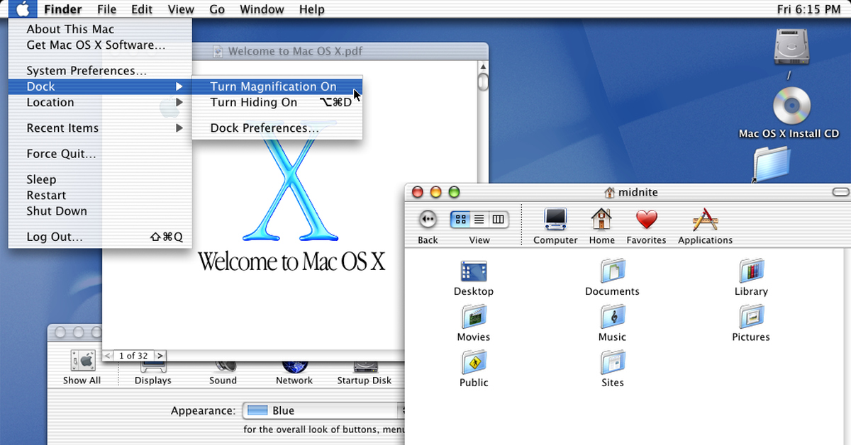This screenshot has height=445, width=851.
Task: Open the Computer icon in Finder toolbar
Action: click(555, 220)
